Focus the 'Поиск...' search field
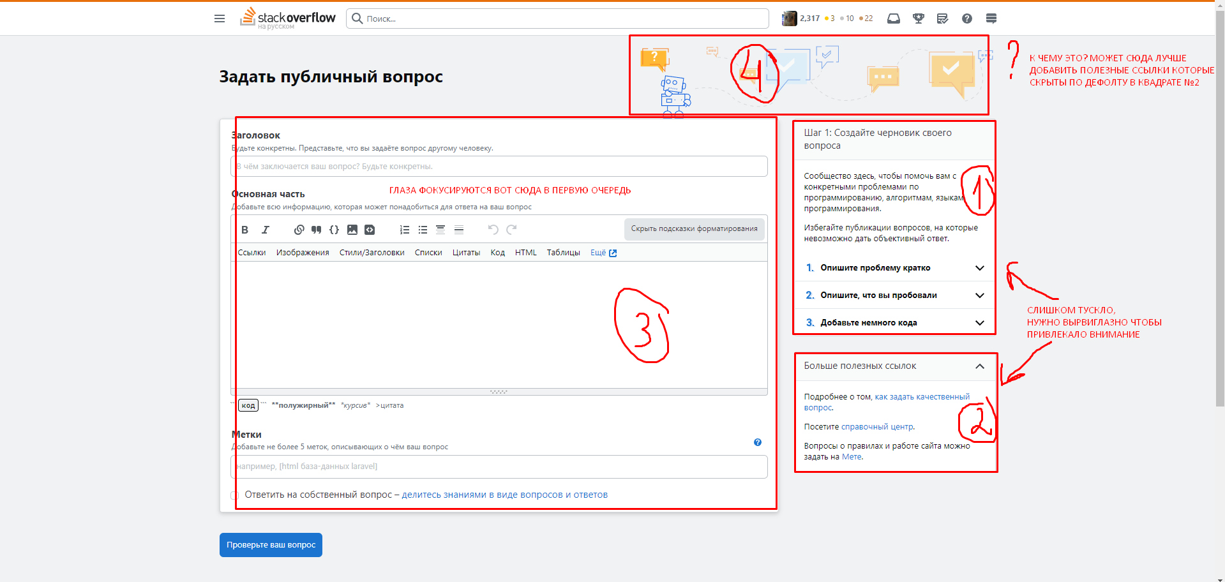The width and height of the screenshot is (1225, 582). pyautogui.click(x=557, y=19)
